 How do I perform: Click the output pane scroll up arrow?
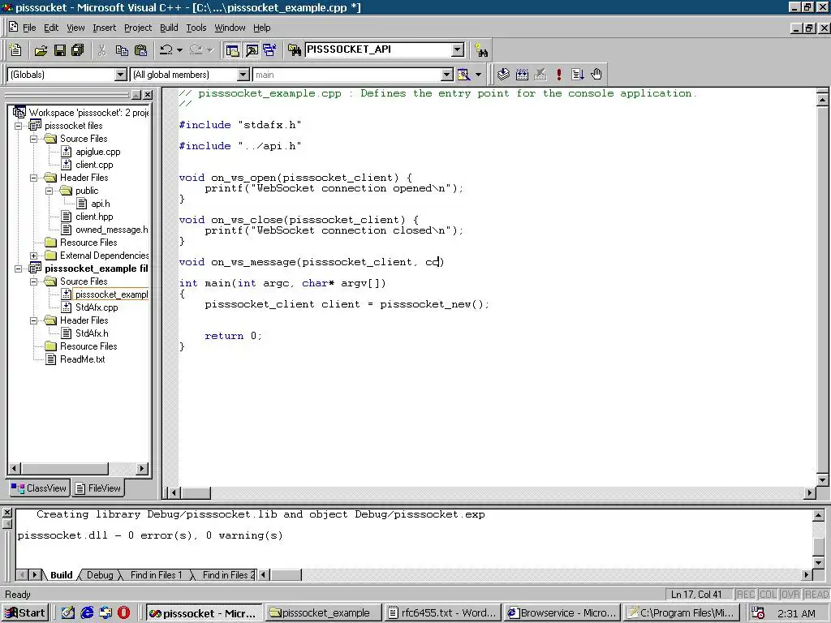pos(818,515)
